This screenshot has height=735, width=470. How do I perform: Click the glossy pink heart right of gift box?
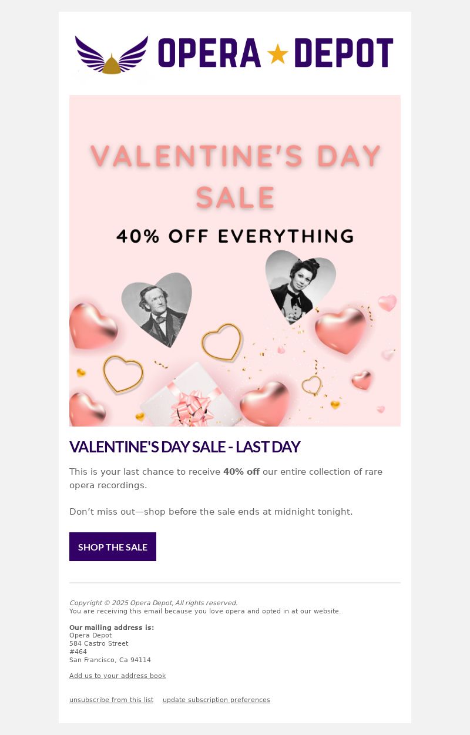(266, 402)
